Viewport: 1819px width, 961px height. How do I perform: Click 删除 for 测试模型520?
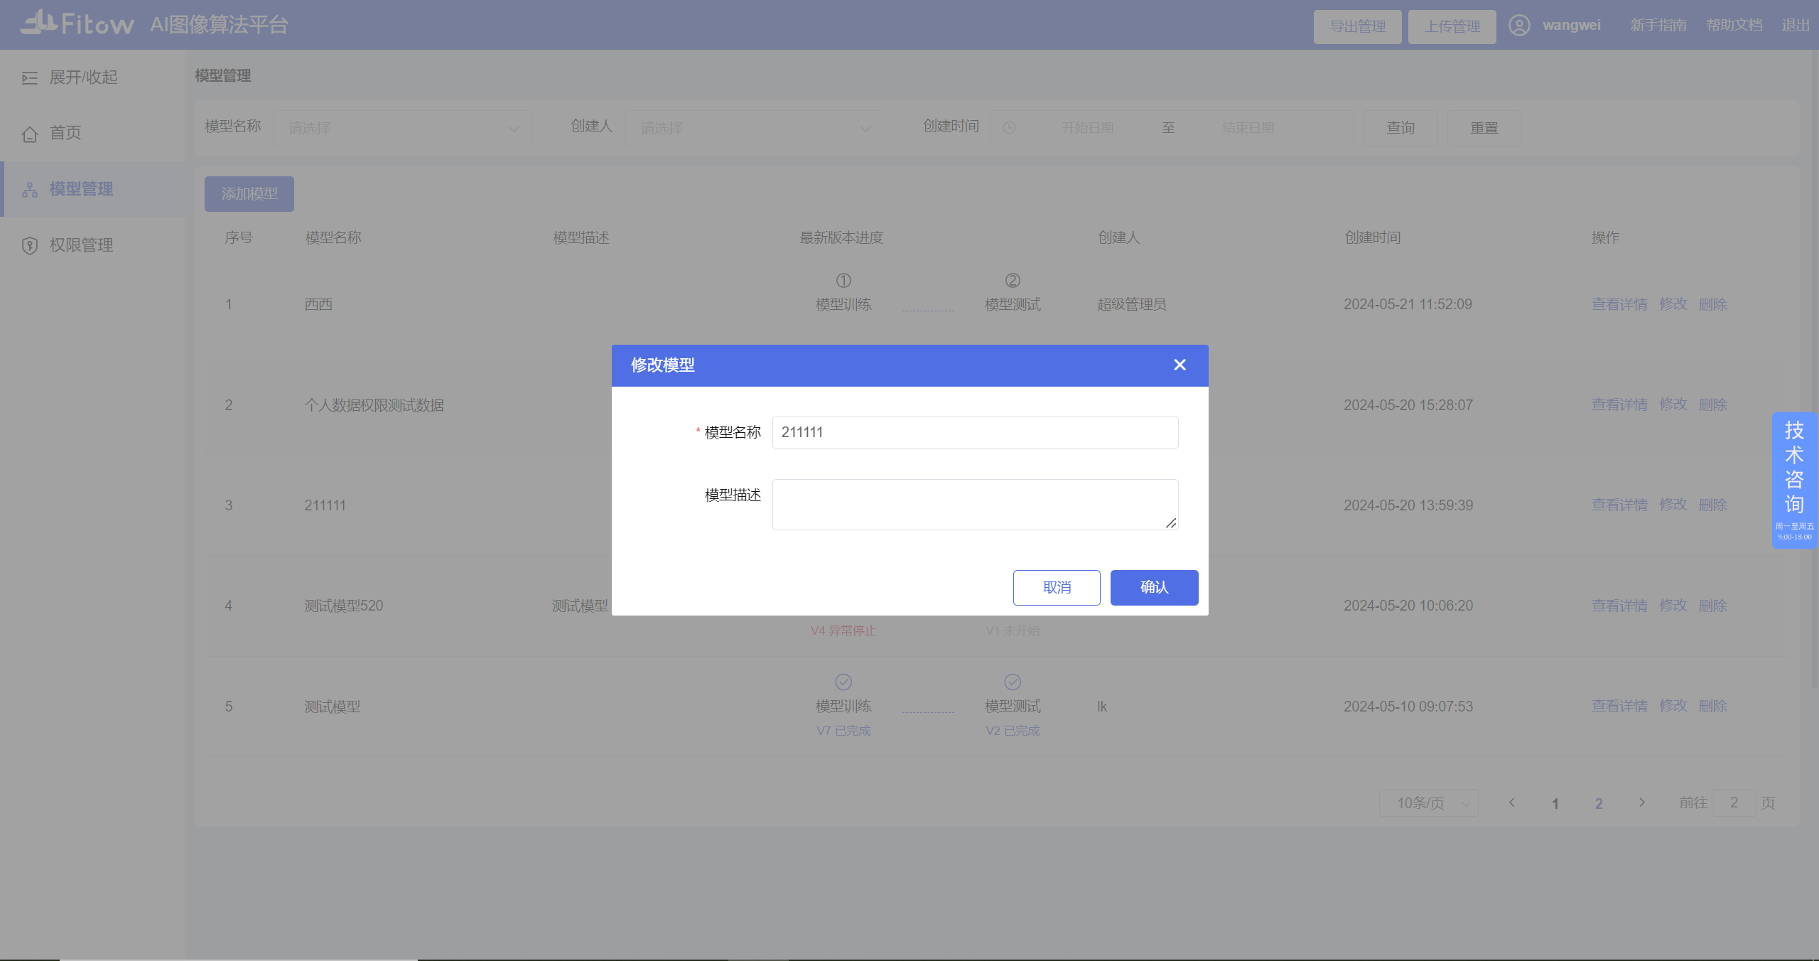pos(1712,606)
